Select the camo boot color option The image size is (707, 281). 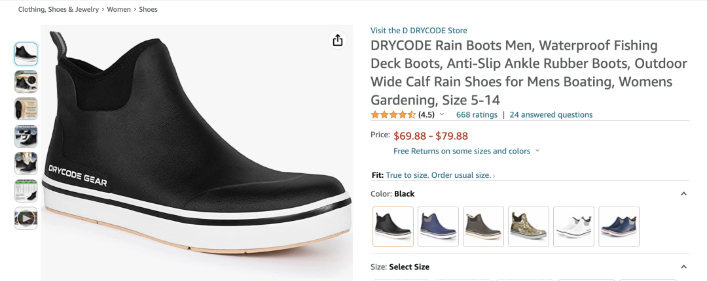[528, 227]
